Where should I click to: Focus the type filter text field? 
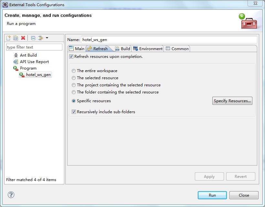(x=34, y=47)
